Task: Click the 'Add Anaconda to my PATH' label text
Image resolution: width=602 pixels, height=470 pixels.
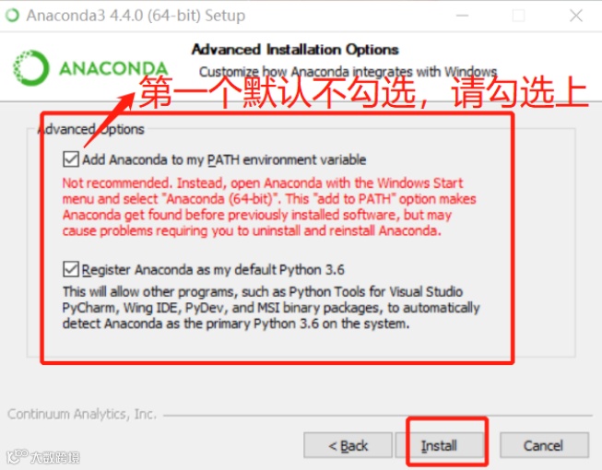Action: tap(224, 159)
